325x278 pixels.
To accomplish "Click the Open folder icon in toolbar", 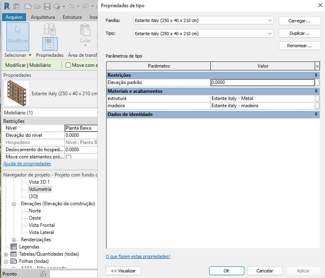I will 38,6.
